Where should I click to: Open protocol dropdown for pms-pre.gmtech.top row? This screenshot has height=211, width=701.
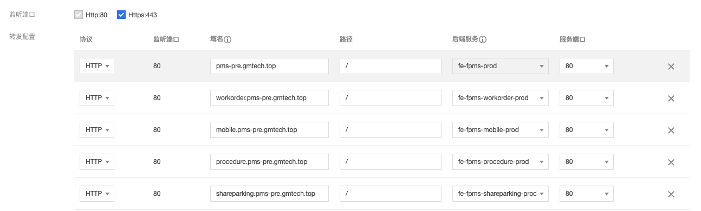coord(97,66)
